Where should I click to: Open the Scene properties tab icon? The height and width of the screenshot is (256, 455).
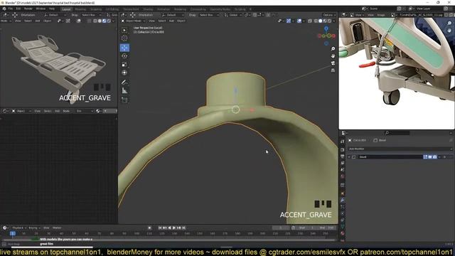[x=343, y=170]
